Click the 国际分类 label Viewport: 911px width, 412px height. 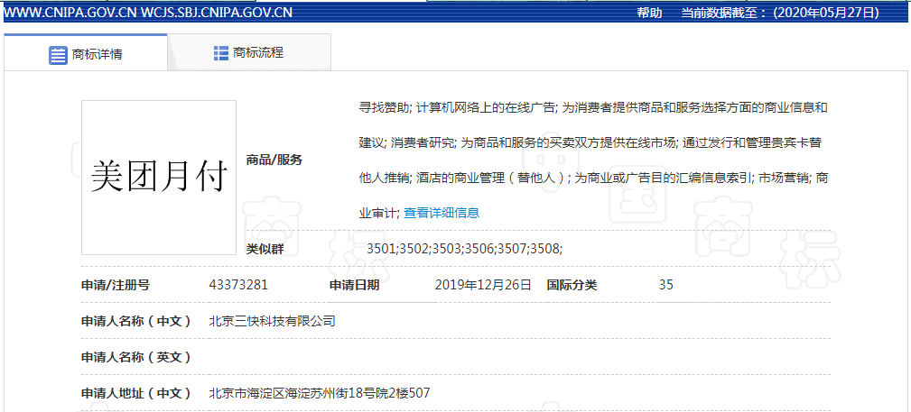click(x=572, y=285)
